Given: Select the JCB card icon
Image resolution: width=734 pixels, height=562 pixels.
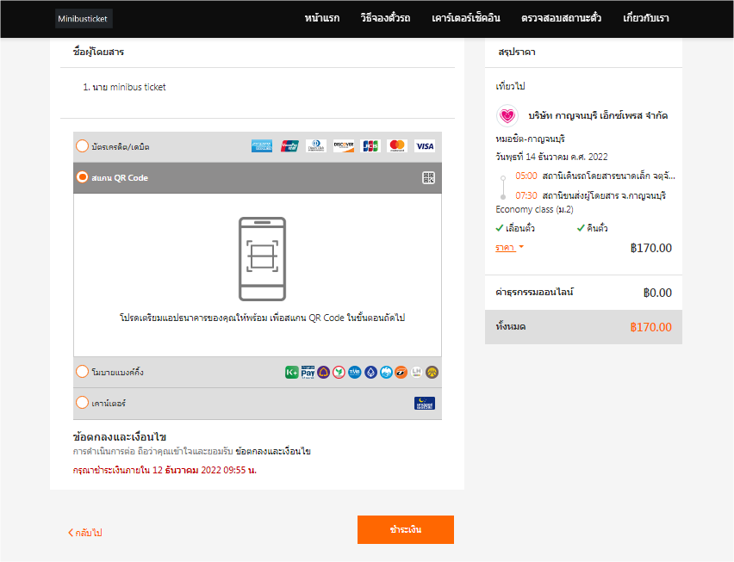Looking at the screenshot, I should pyautogui.click(x=370, y=145).
